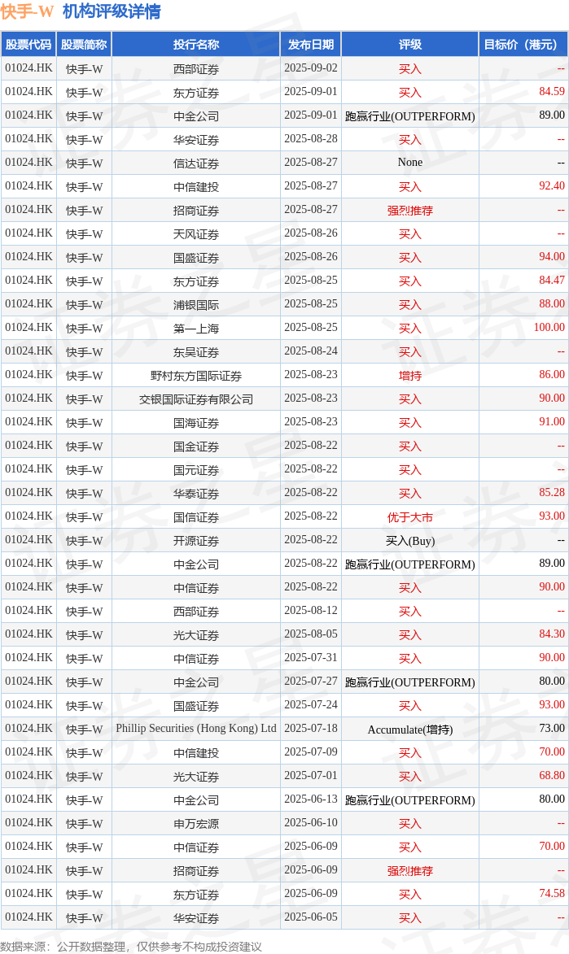This screenshot has height=954, width=569.
Task: Select the Accumulate(增持) rating
Action: (410, 729)
